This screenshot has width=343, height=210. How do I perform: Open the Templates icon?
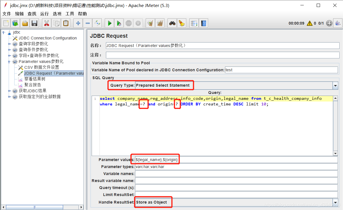click(15, 23)
